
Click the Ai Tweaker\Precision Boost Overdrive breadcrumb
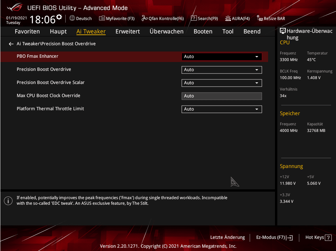pyautogui.click(x=56, y=44)
